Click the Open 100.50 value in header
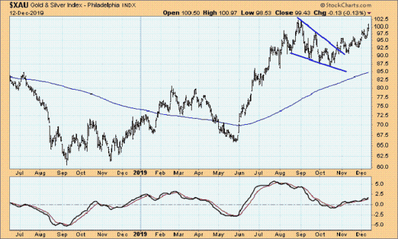The image size is (398, 239). (x=181, y=13)
